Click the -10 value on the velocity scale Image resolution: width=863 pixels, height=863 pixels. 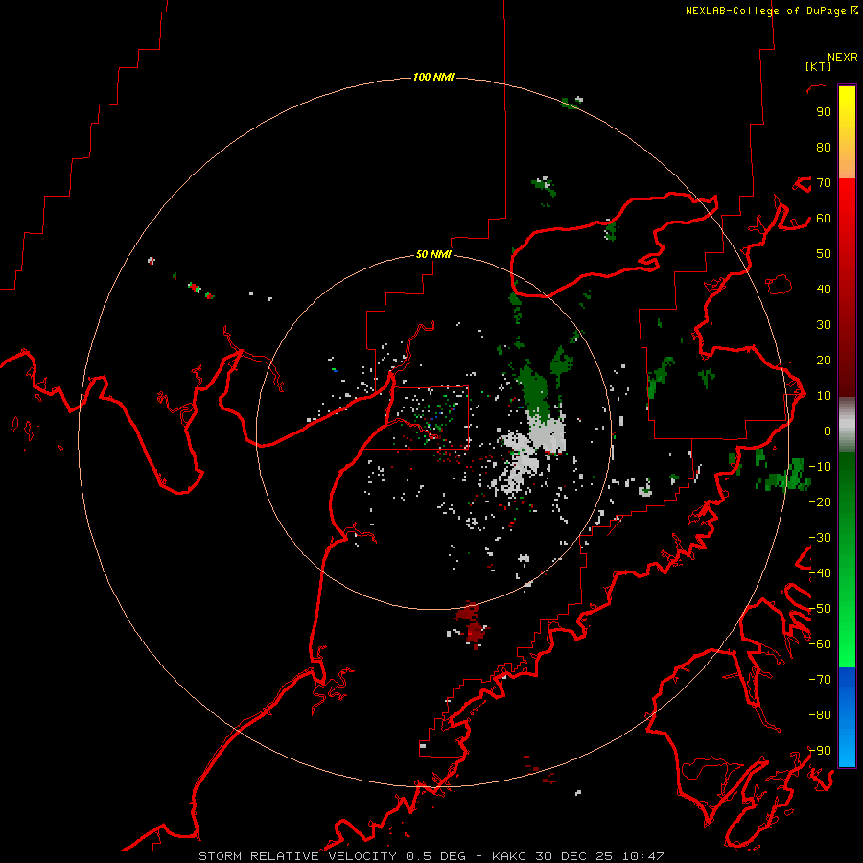pos(820,467)
